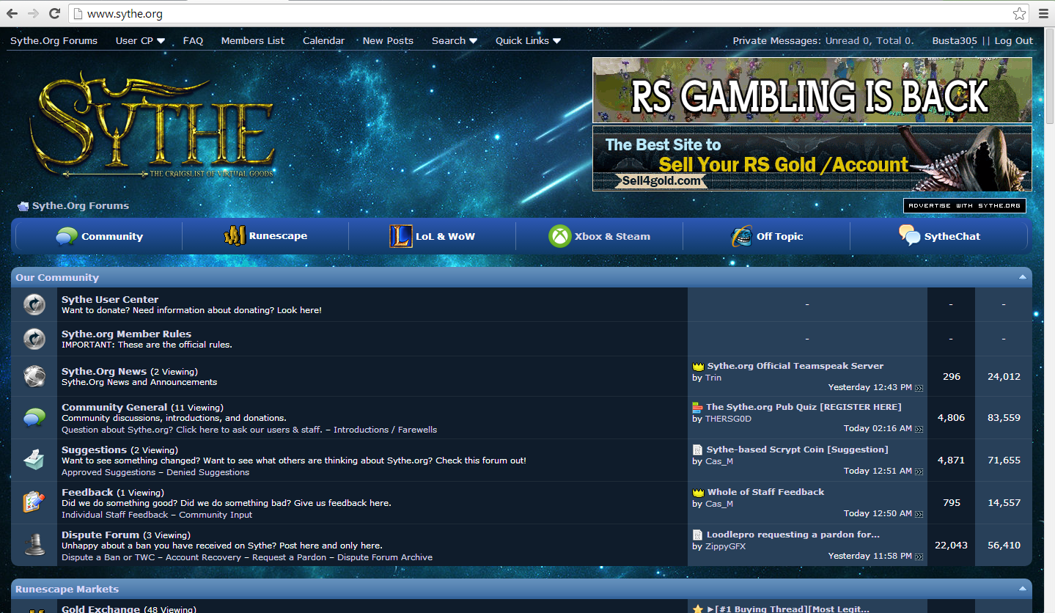Open the Approved Suggestions subforum
The height and width of the screenshot is (613, 1055).
pyautogui.click(x=109, y=472)
